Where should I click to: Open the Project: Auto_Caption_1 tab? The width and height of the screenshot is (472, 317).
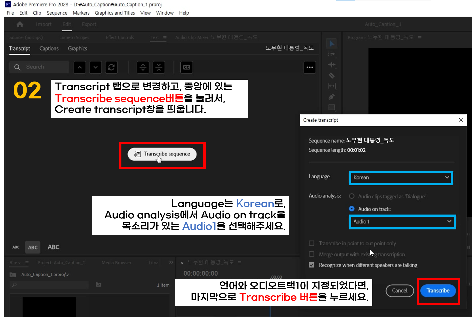pos(61,263)
